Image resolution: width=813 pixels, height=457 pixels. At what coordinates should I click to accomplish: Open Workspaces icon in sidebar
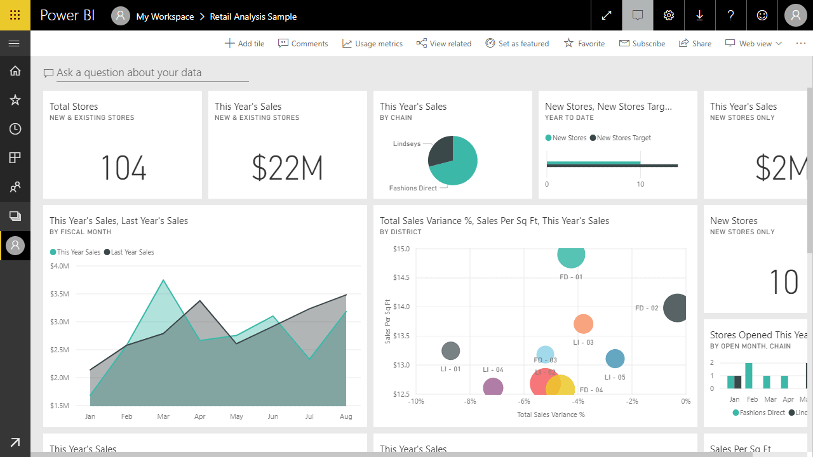coord(15,216)
